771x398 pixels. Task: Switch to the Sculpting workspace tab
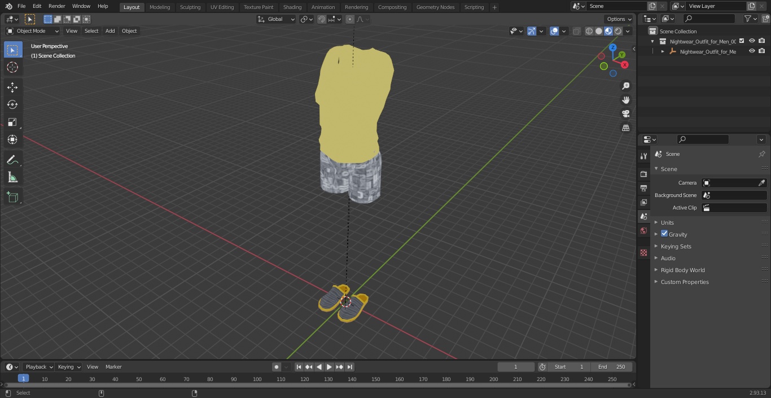(190, 7)
